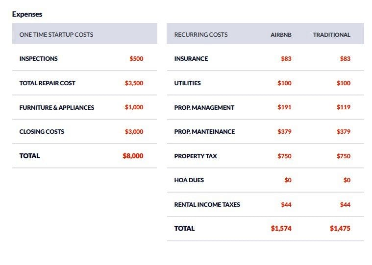Click the $8,000 startup total value
The image size is (372, 265).
[x=133, y=156]
